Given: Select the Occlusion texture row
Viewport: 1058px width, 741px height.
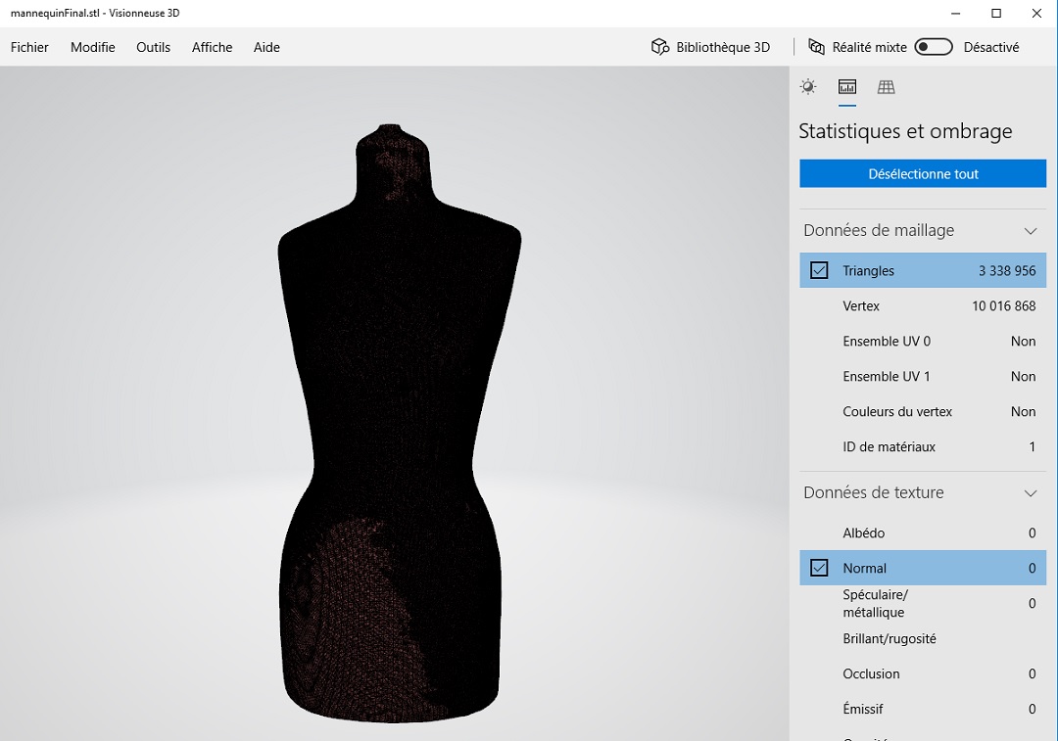Looking at the screenshot, I should tap(923, 673).
